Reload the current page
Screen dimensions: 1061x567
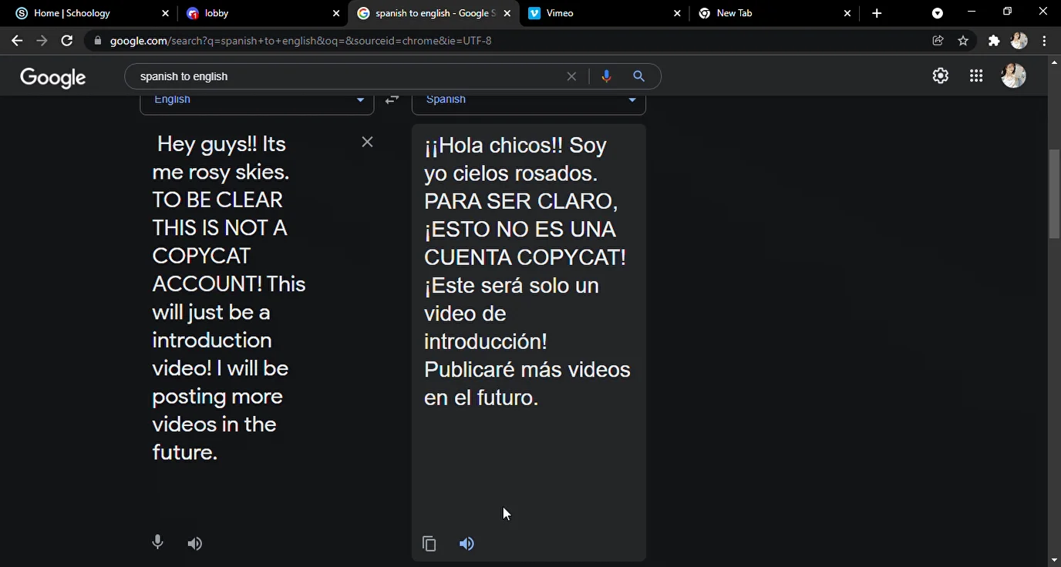(67, 41)
